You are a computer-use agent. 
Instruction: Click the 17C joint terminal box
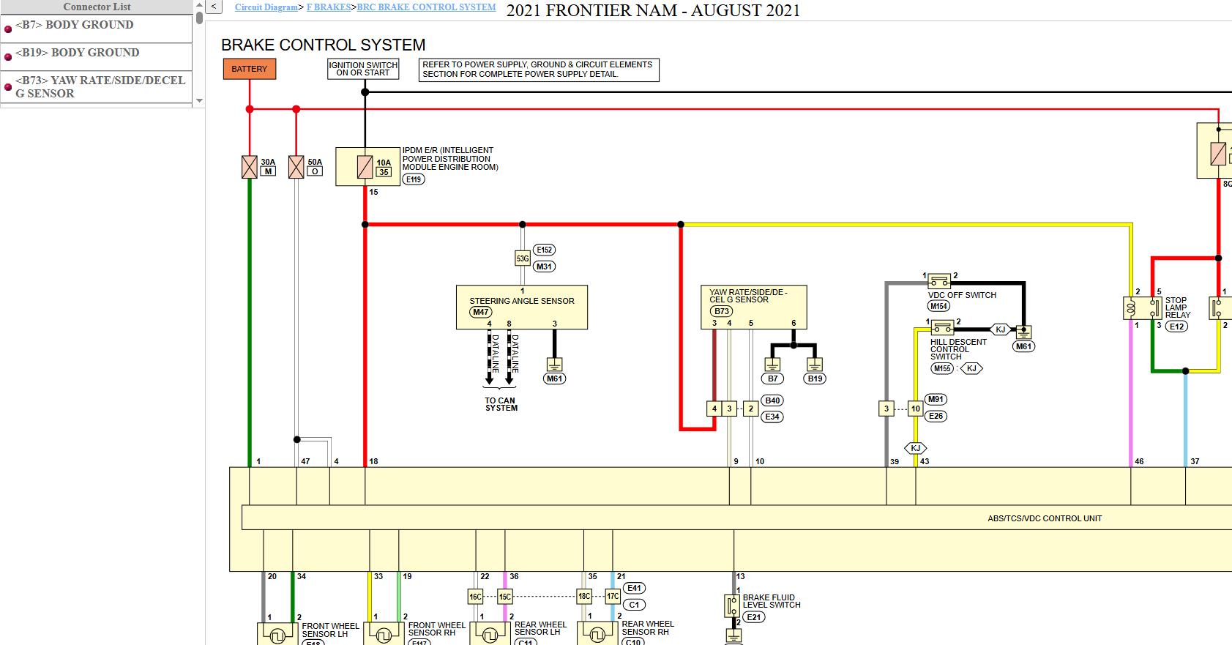pyautogui.click(x=613, y=597)
